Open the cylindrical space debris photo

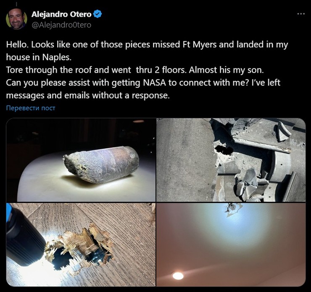coord(81,160)
